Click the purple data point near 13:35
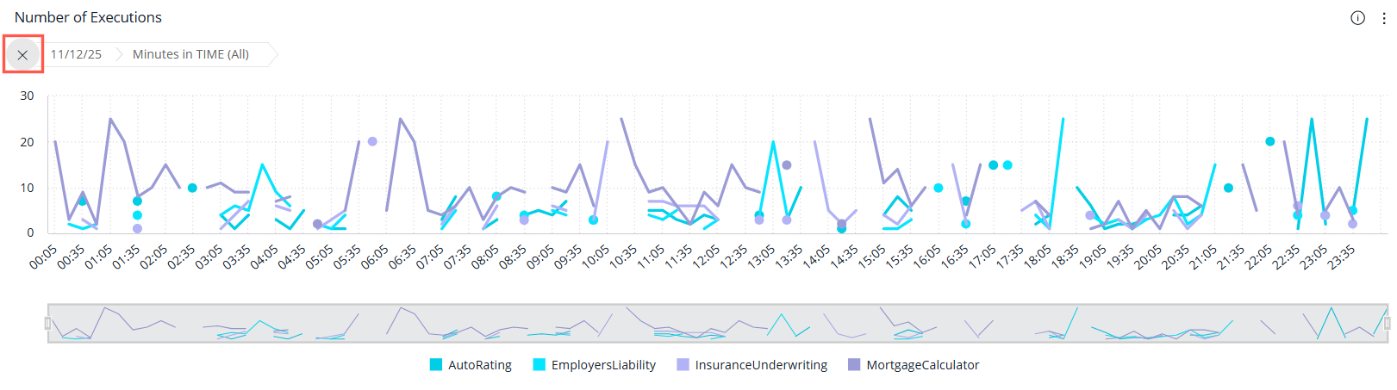The image size is (1397, 390). (x=786, y=164)
